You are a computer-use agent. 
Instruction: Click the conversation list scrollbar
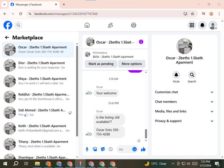pos(77,91)
